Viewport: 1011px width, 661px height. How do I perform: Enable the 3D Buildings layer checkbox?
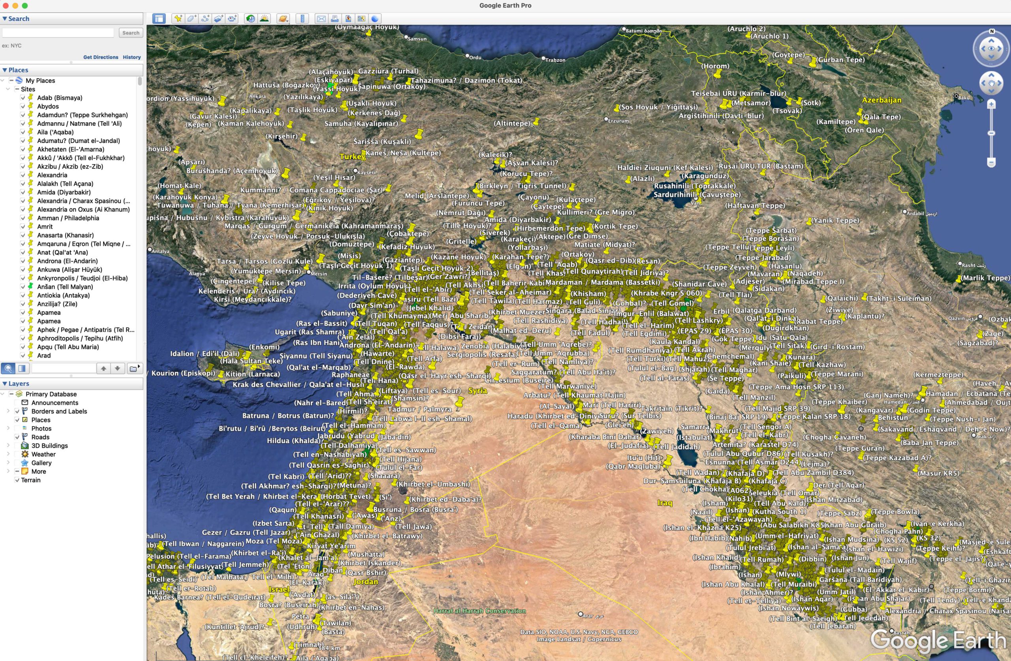point(17,446)
